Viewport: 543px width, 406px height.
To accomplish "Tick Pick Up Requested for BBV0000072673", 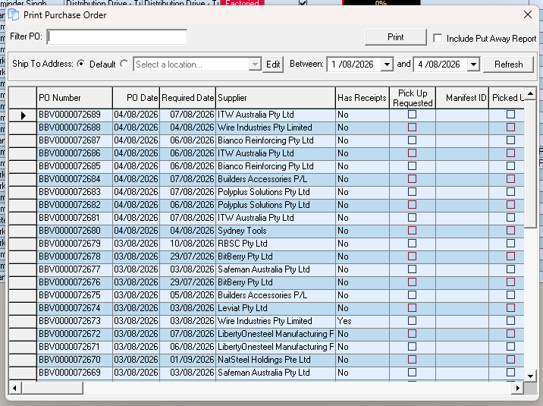I will point(412,321).
